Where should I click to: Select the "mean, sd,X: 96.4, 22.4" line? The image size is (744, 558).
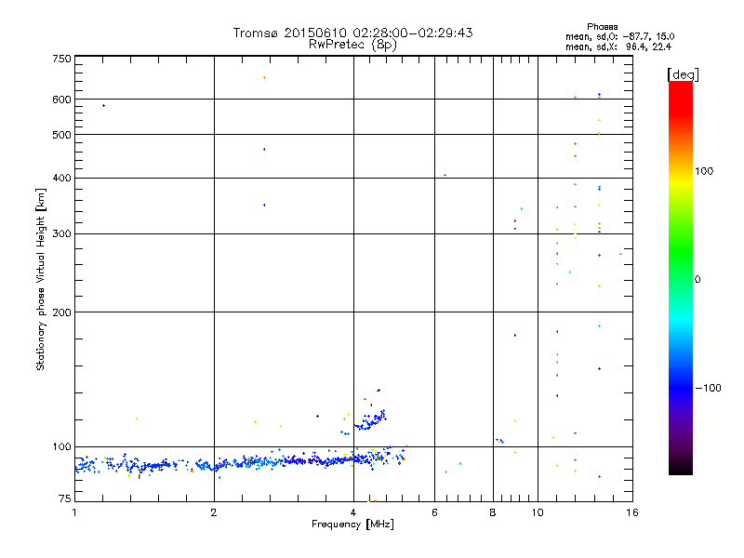coord(618,46)
